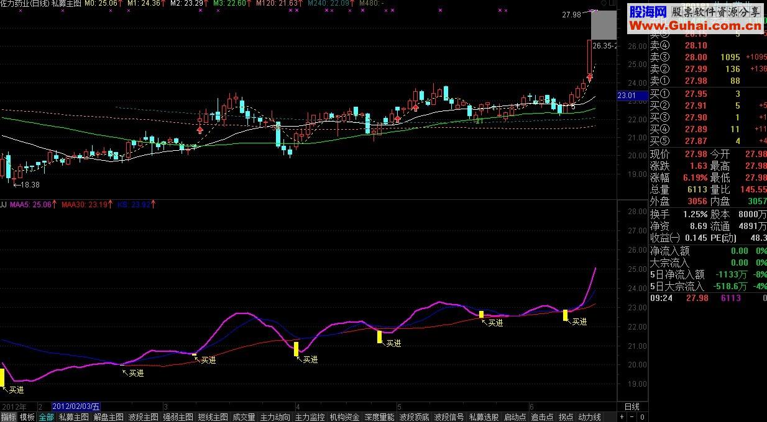Screen dimensions: 767x422
Task: Click the M1: 24.36 moving average label
Action: [x=146, y=4]
